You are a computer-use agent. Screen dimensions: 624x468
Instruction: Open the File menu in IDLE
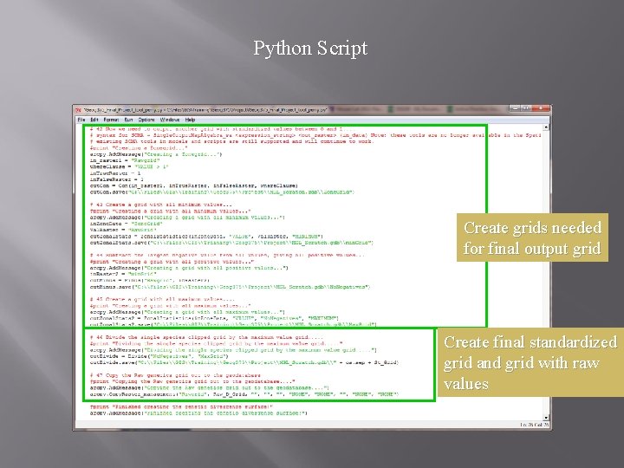81,120
